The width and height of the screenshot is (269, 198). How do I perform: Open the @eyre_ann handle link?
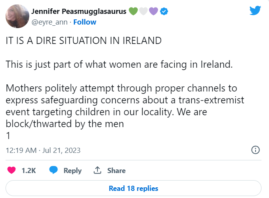(50, 22)
